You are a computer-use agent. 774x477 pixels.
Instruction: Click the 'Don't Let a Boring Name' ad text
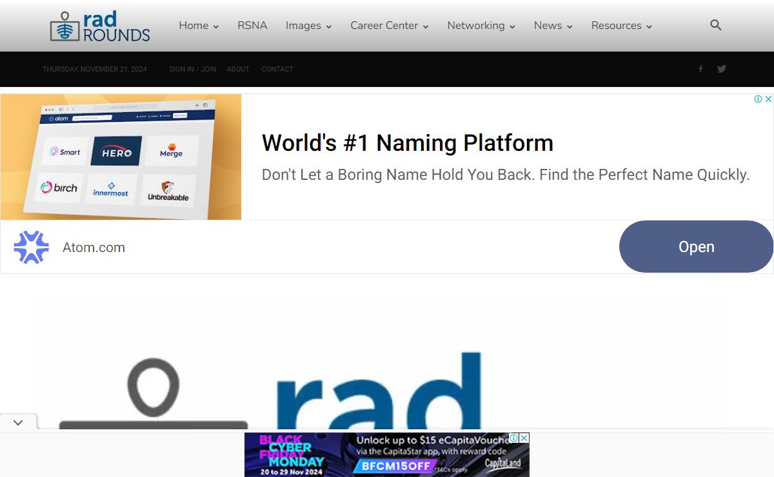pos(506,175)
